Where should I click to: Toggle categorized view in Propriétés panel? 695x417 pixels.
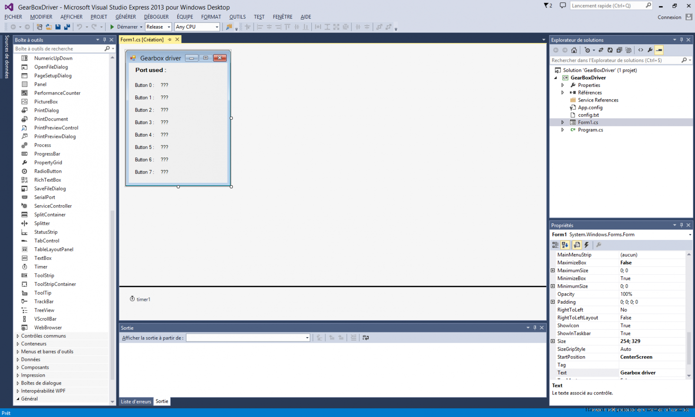[x=555, y=245]
